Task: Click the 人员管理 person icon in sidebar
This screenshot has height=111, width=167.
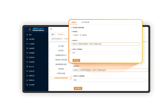Action: (27, 44)
